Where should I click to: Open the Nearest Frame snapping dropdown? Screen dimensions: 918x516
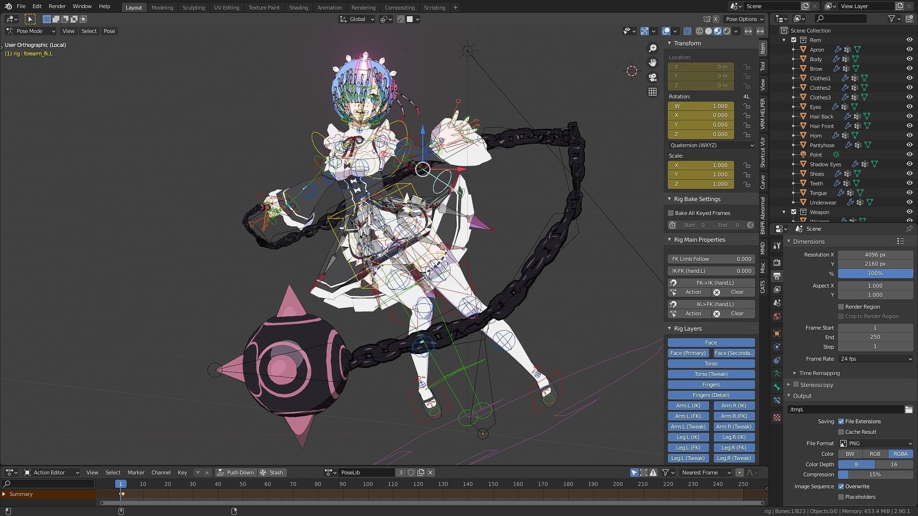click(x=706, y=473)
